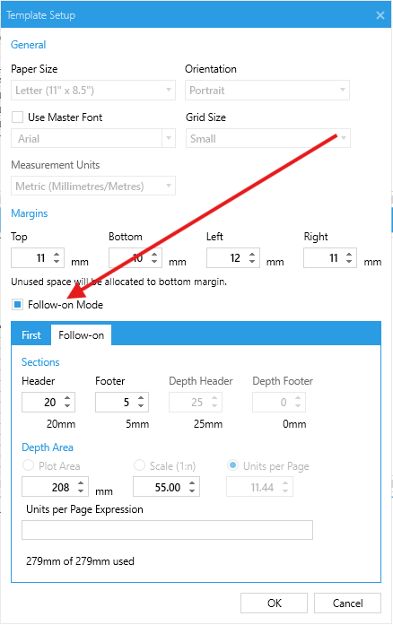393x625 pixels.
Task: Open the Grid Size dropdown
Action: coord(268,139)
